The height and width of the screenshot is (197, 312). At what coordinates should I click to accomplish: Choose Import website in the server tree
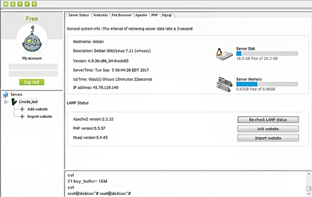pyautogui.click(x=40, y=117)
